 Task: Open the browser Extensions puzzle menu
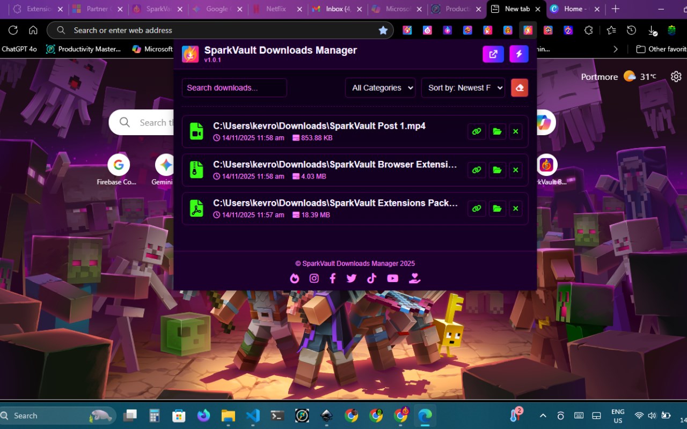pyautogui.click(x=589, y=31)
